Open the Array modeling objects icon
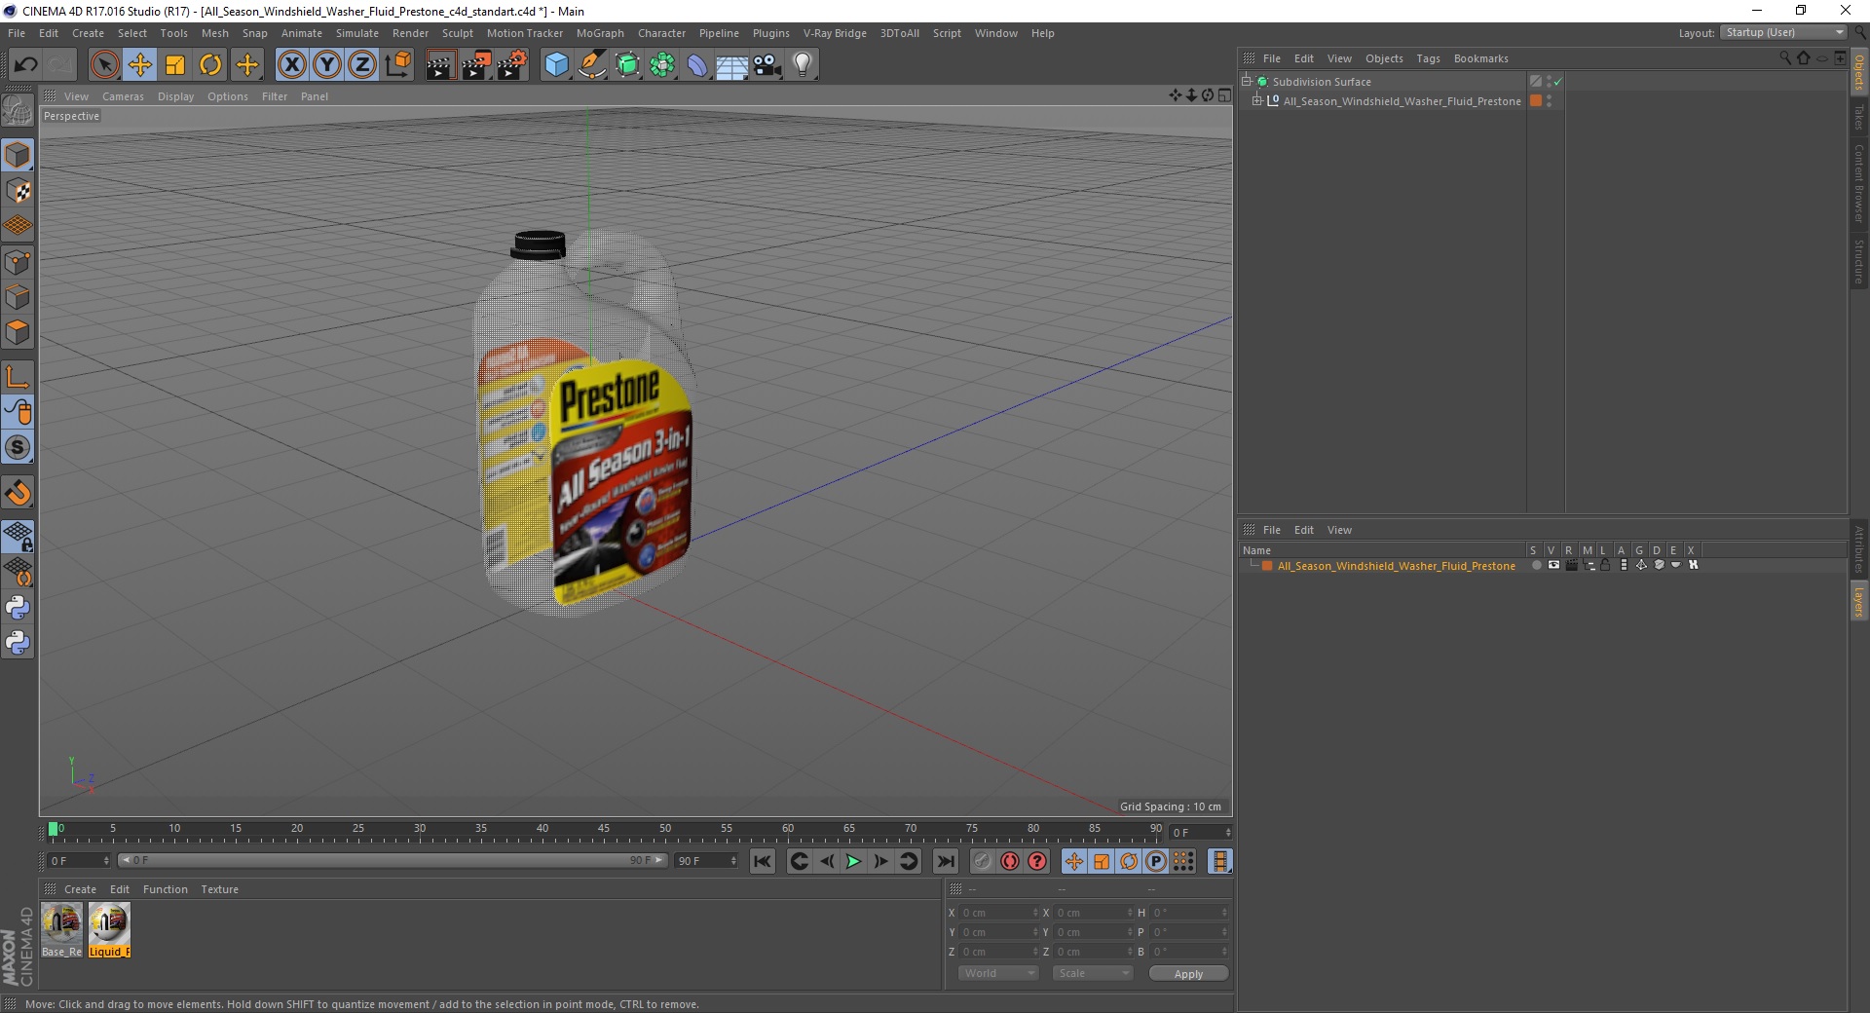The height and width of the screenshot is (1013, 1870). pyautogui.click(x=663, y=65)
